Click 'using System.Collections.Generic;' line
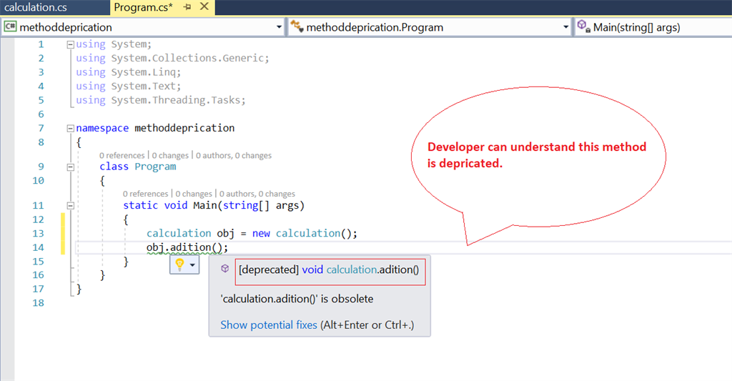732x381 pixels. pyautogui.click(x=173, y=59)
